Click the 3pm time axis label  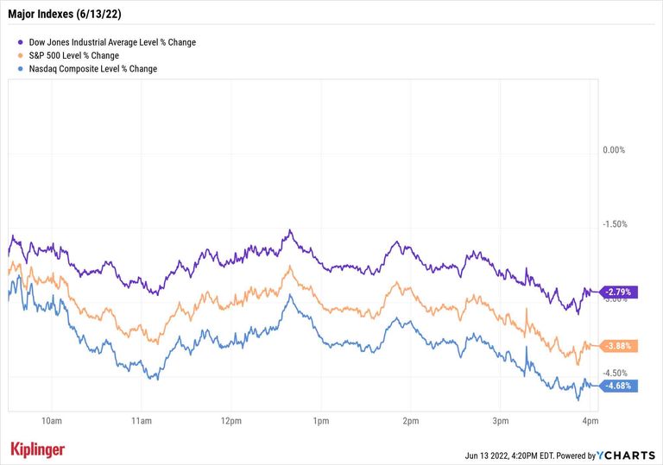[500, 421]
